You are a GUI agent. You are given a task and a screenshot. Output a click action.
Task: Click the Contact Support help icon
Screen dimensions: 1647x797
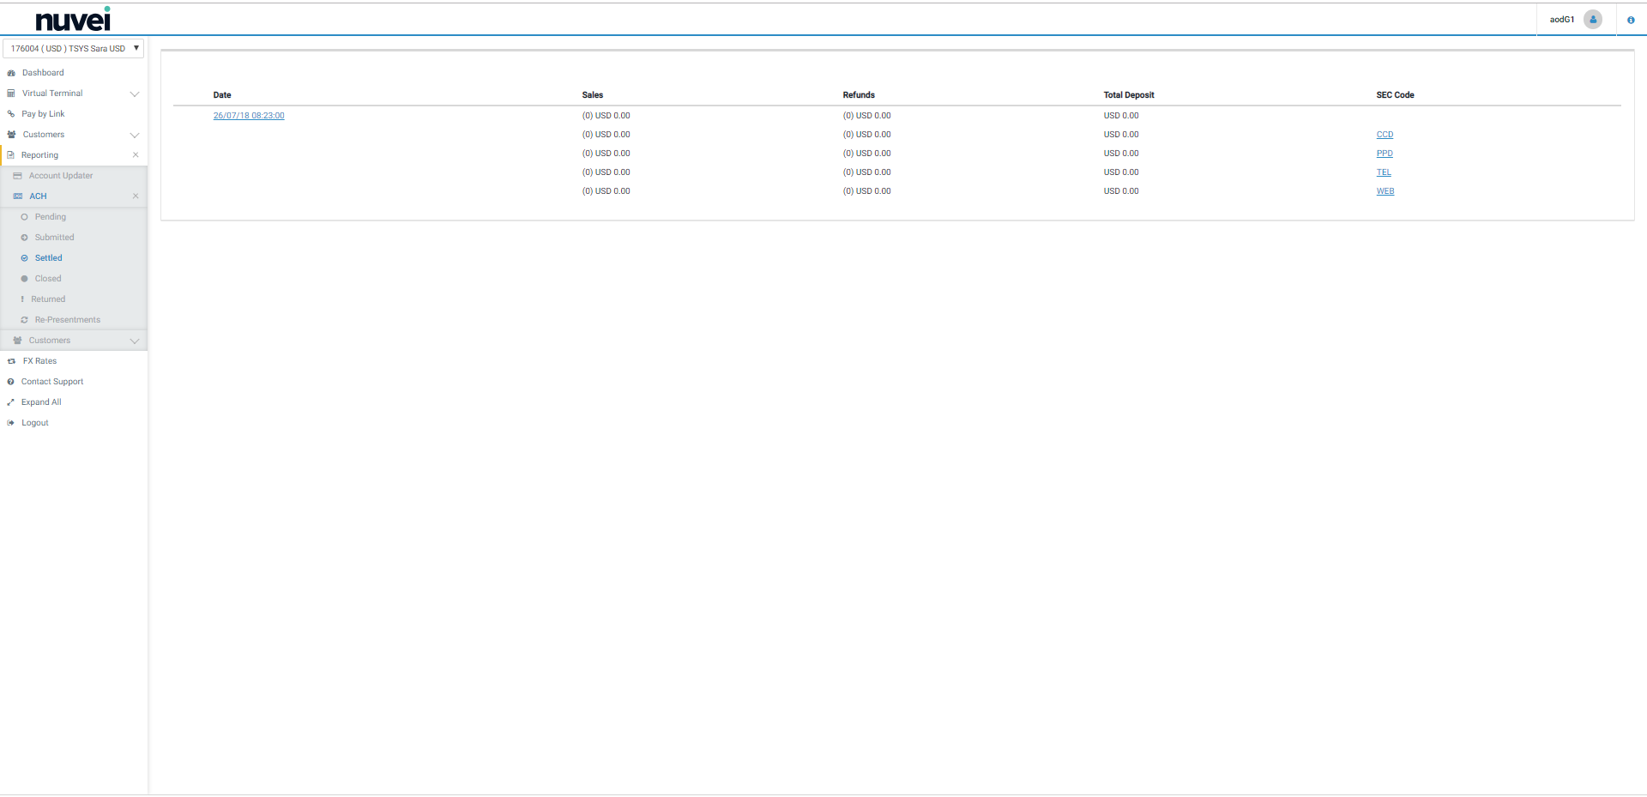pyautogui.click(x=11, y=382)
